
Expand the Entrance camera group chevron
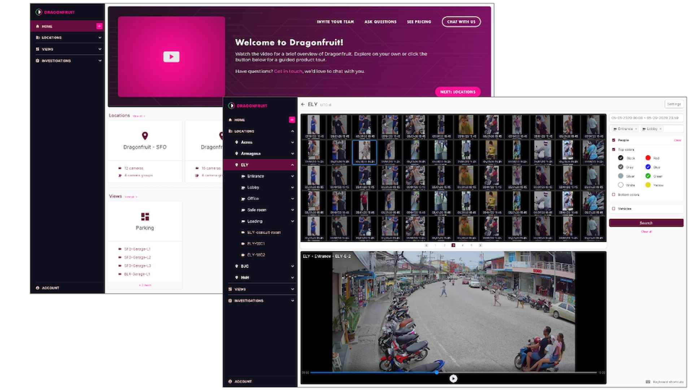pos(292,176)
